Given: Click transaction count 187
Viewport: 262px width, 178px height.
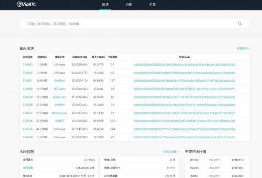Looking at the screenshot, I should tap(112, 80).
